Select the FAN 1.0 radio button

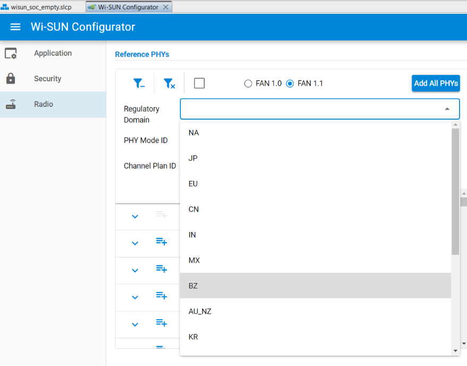248,84
